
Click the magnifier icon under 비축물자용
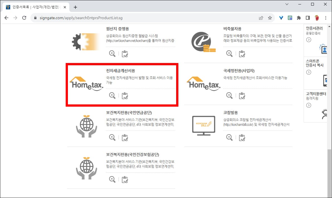pos(229,53)
